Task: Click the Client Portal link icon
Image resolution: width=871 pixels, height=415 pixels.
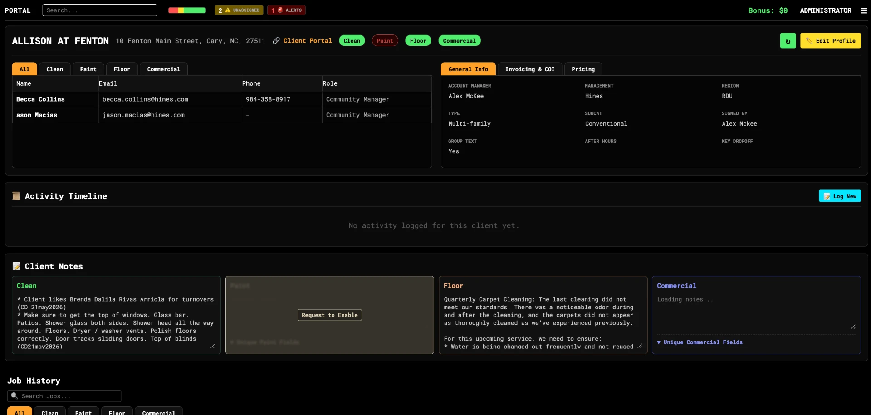Action: click(x=276, y=41)
